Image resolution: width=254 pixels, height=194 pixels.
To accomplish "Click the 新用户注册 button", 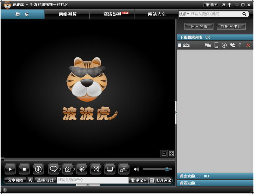I will point(231,26).
